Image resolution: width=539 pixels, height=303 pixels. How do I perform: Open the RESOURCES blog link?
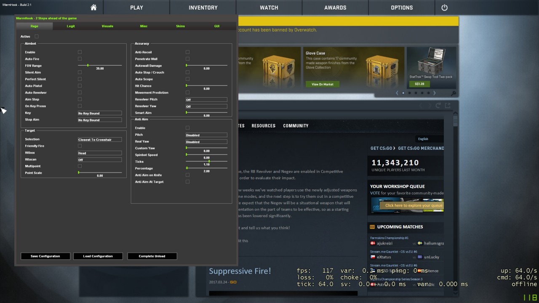(264, 126)
